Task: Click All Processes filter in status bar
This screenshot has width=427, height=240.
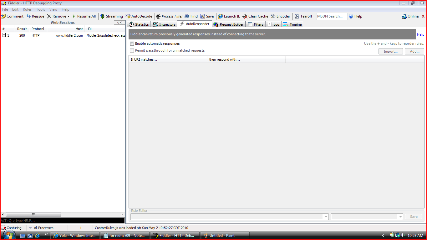Action: coord(41,228)
